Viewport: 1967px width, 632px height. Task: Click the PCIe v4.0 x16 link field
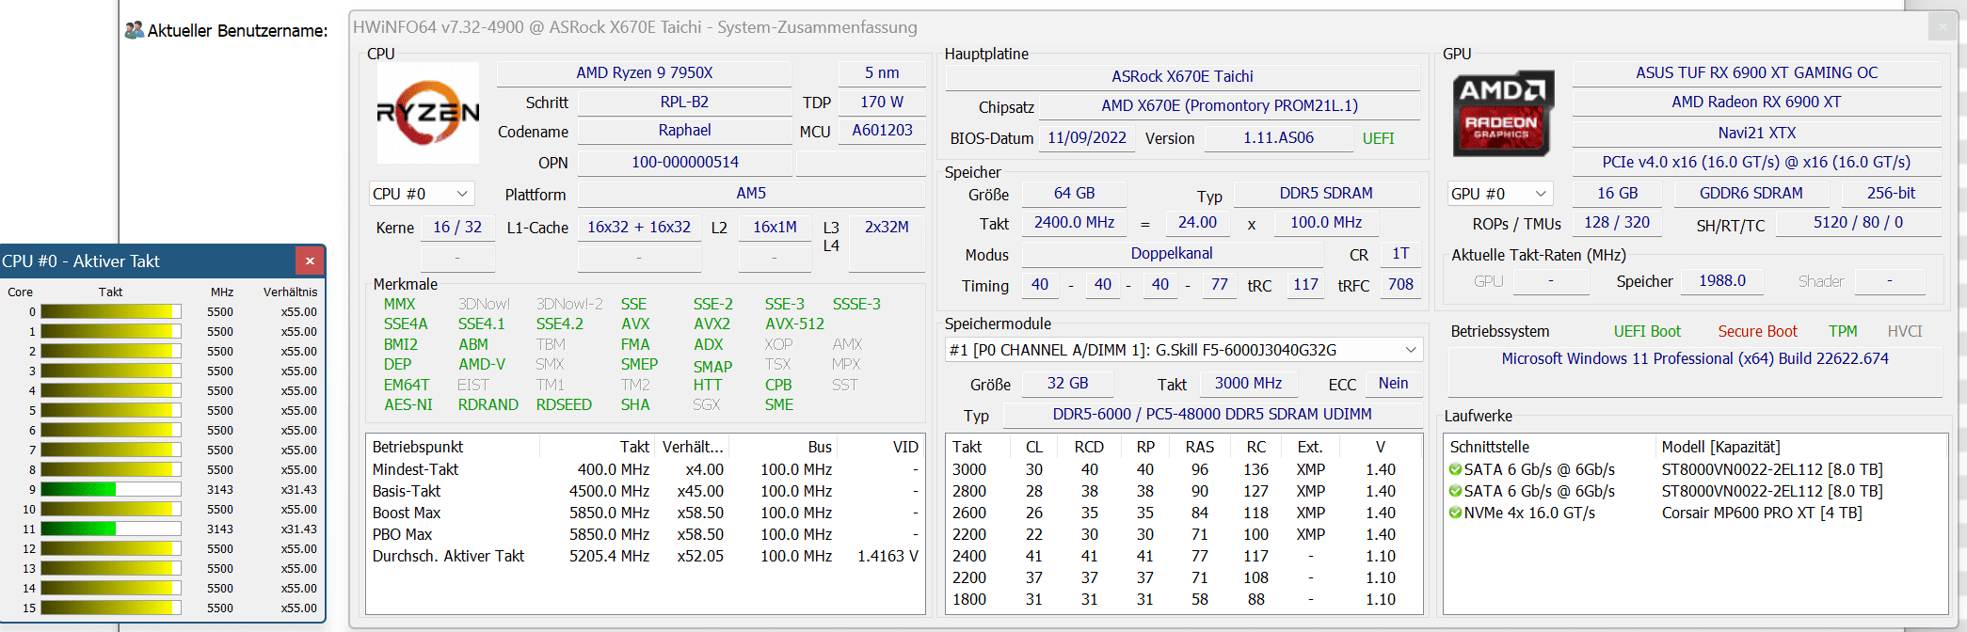(x=1756, y=162)
